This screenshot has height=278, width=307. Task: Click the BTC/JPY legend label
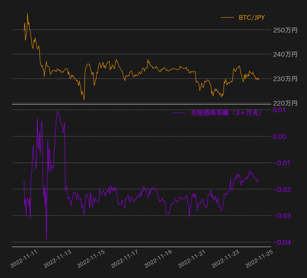pos(252,18)
